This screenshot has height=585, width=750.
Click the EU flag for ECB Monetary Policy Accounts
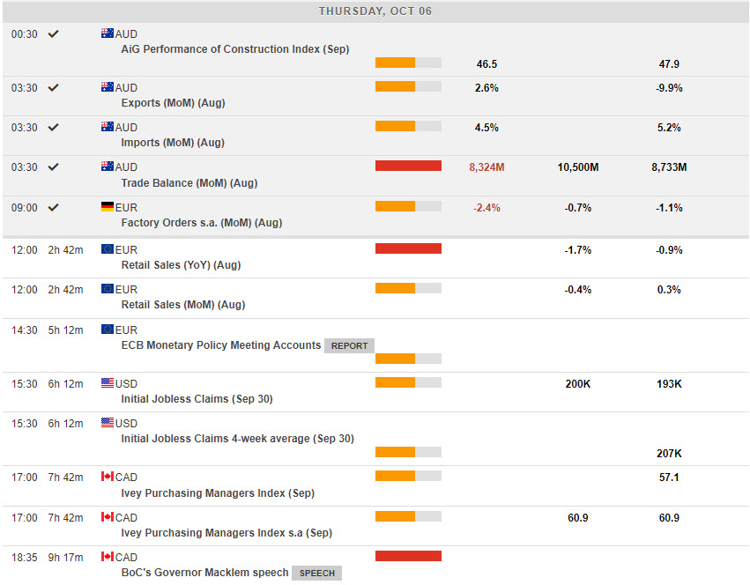tap(108, 330)
